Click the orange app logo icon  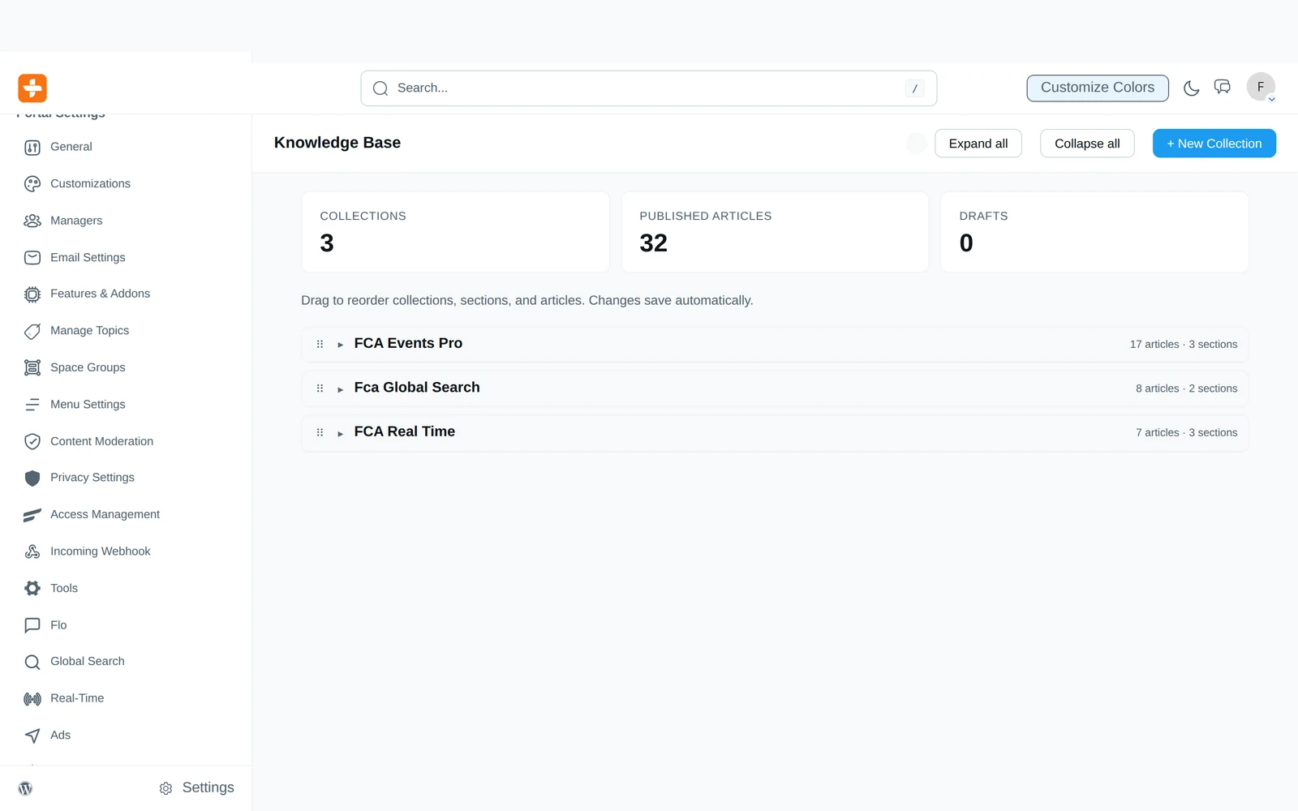[x=32, y=88]
